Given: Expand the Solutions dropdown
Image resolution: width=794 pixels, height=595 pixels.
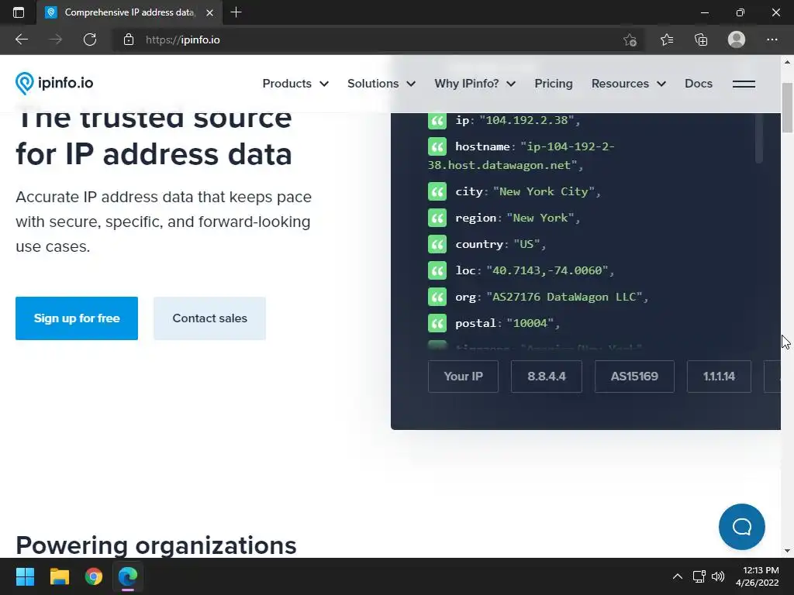Looking at the screenshot, I should pyautogui.click(x=381, y=84).
